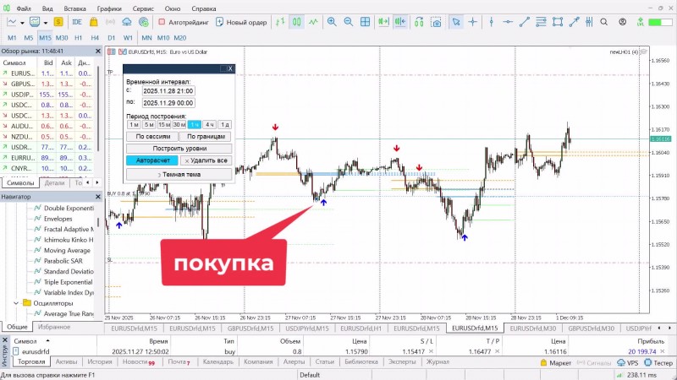This screenshot has height=380, width=677.
Task: Click the green signals radar icon
Action: point(144,22)
